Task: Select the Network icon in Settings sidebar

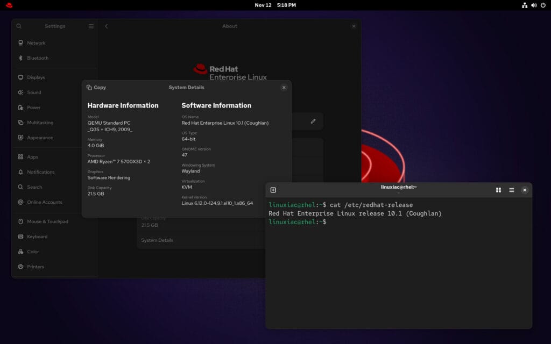Action: tap(20, 43)
